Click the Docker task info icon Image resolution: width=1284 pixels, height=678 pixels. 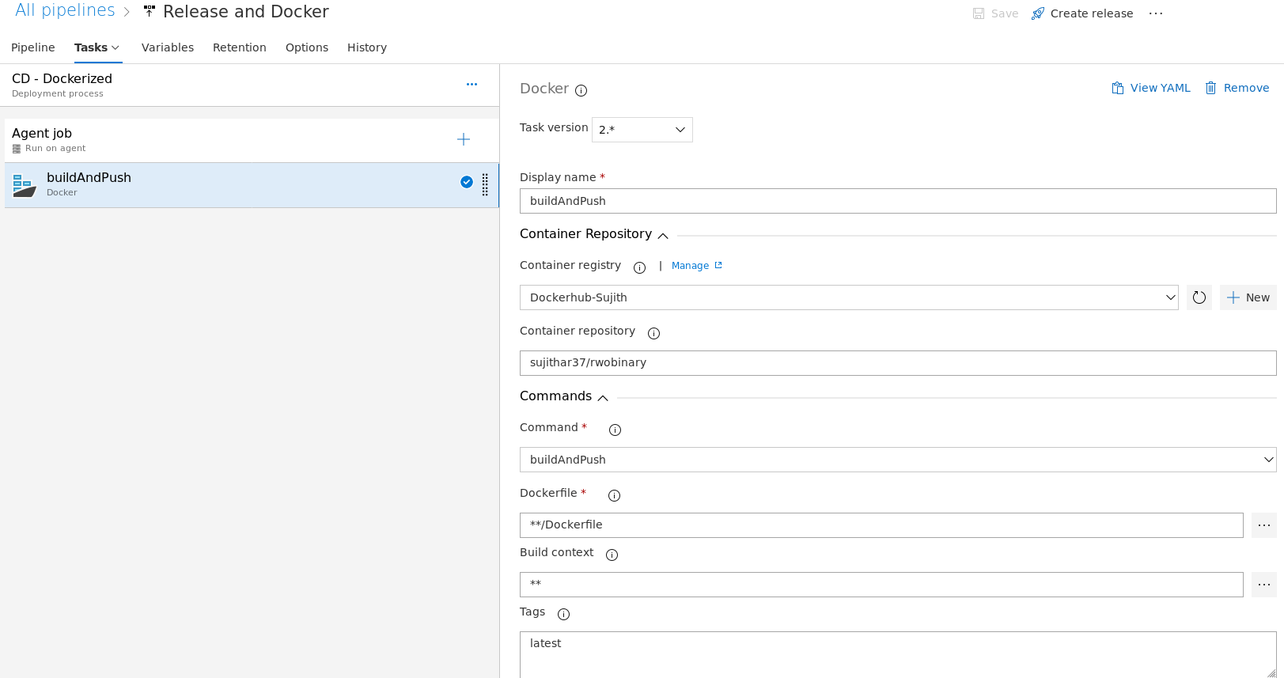coord(581,90)
